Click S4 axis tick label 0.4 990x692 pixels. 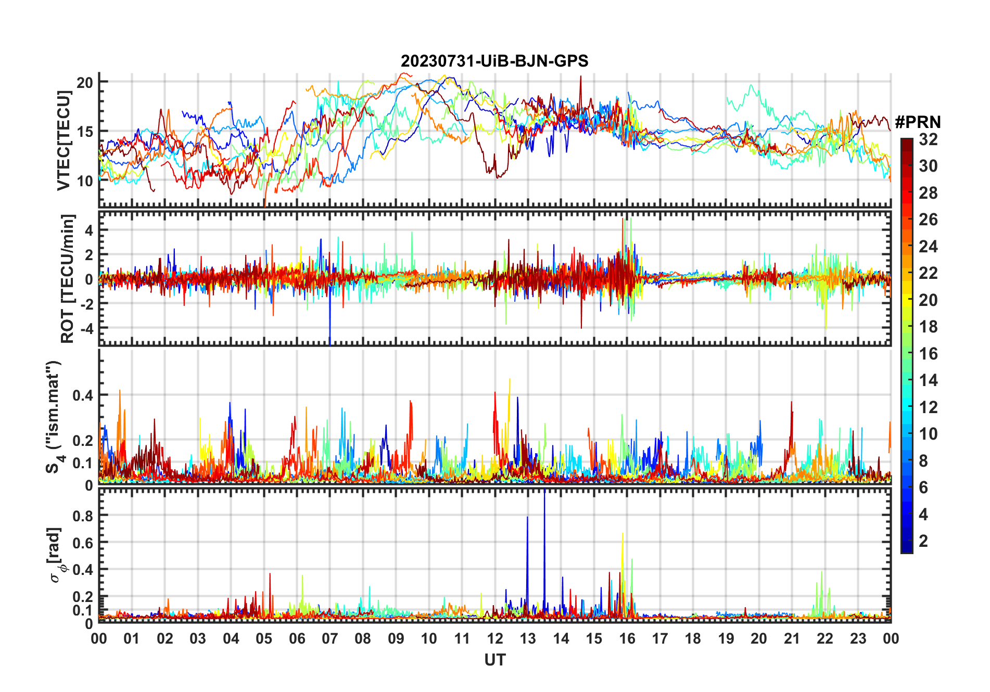tap(83, 395)
